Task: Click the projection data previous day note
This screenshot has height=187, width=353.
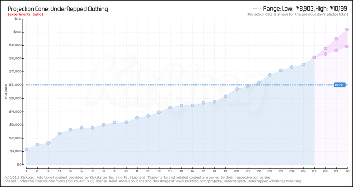Action: point(298,14)
